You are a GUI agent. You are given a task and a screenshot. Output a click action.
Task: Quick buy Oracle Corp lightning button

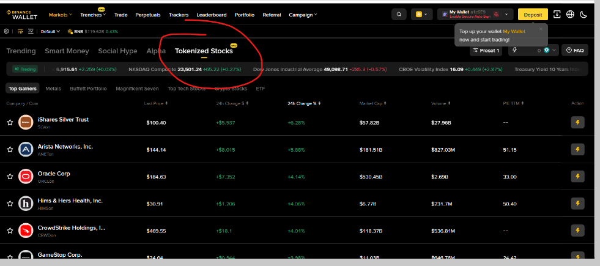577,177
